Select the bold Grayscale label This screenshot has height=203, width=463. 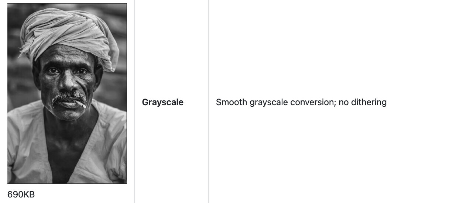click(x=162, y=102)
